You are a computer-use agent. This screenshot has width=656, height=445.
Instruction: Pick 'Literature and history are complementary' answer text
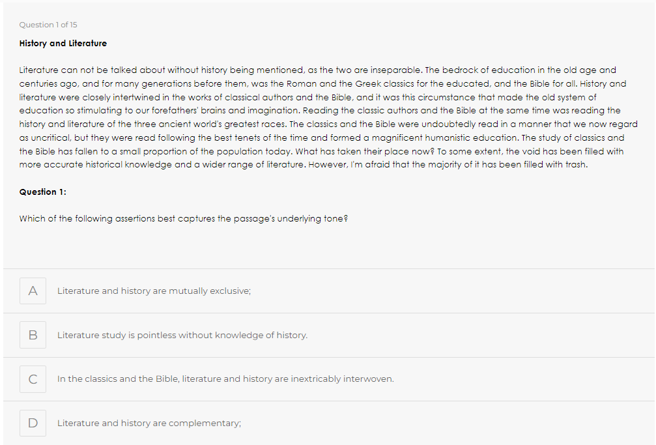tap(149, 423)
